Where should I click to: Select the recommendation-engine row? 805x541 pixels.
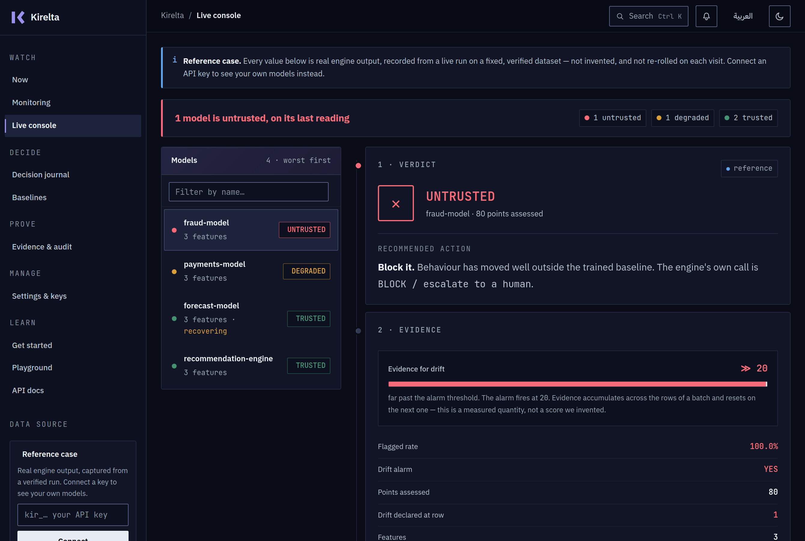(x=251, y=366)
